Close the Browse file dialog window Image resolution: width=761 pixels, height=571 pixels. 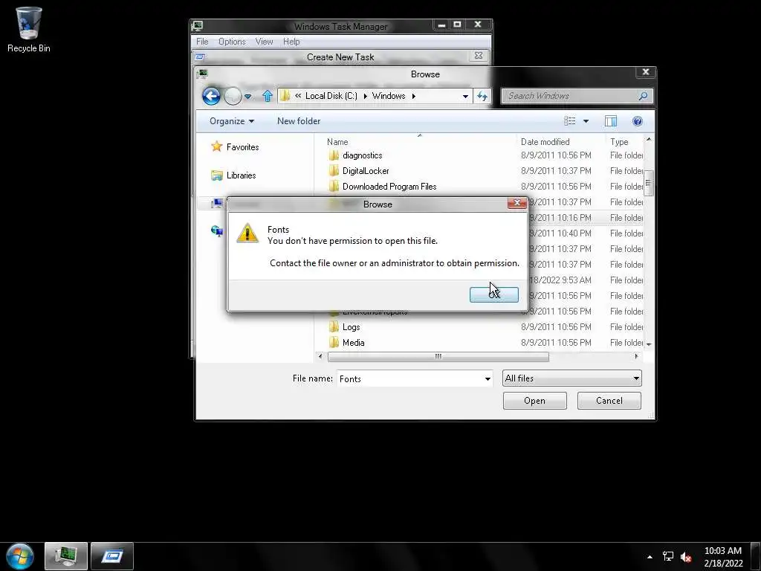pos(646,72)
